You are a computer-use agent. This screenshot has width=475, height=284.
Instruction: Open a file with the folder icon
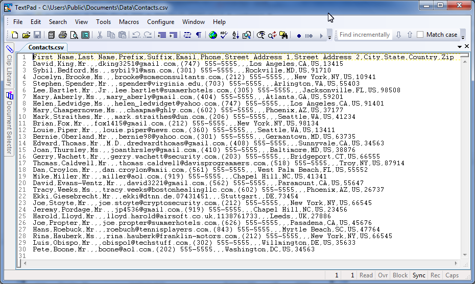26,35
